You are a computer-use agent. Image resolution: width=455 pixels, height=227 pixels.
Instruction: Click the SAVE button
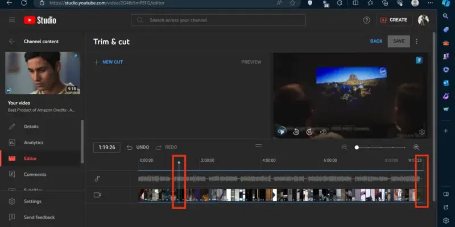pos(399,41)
